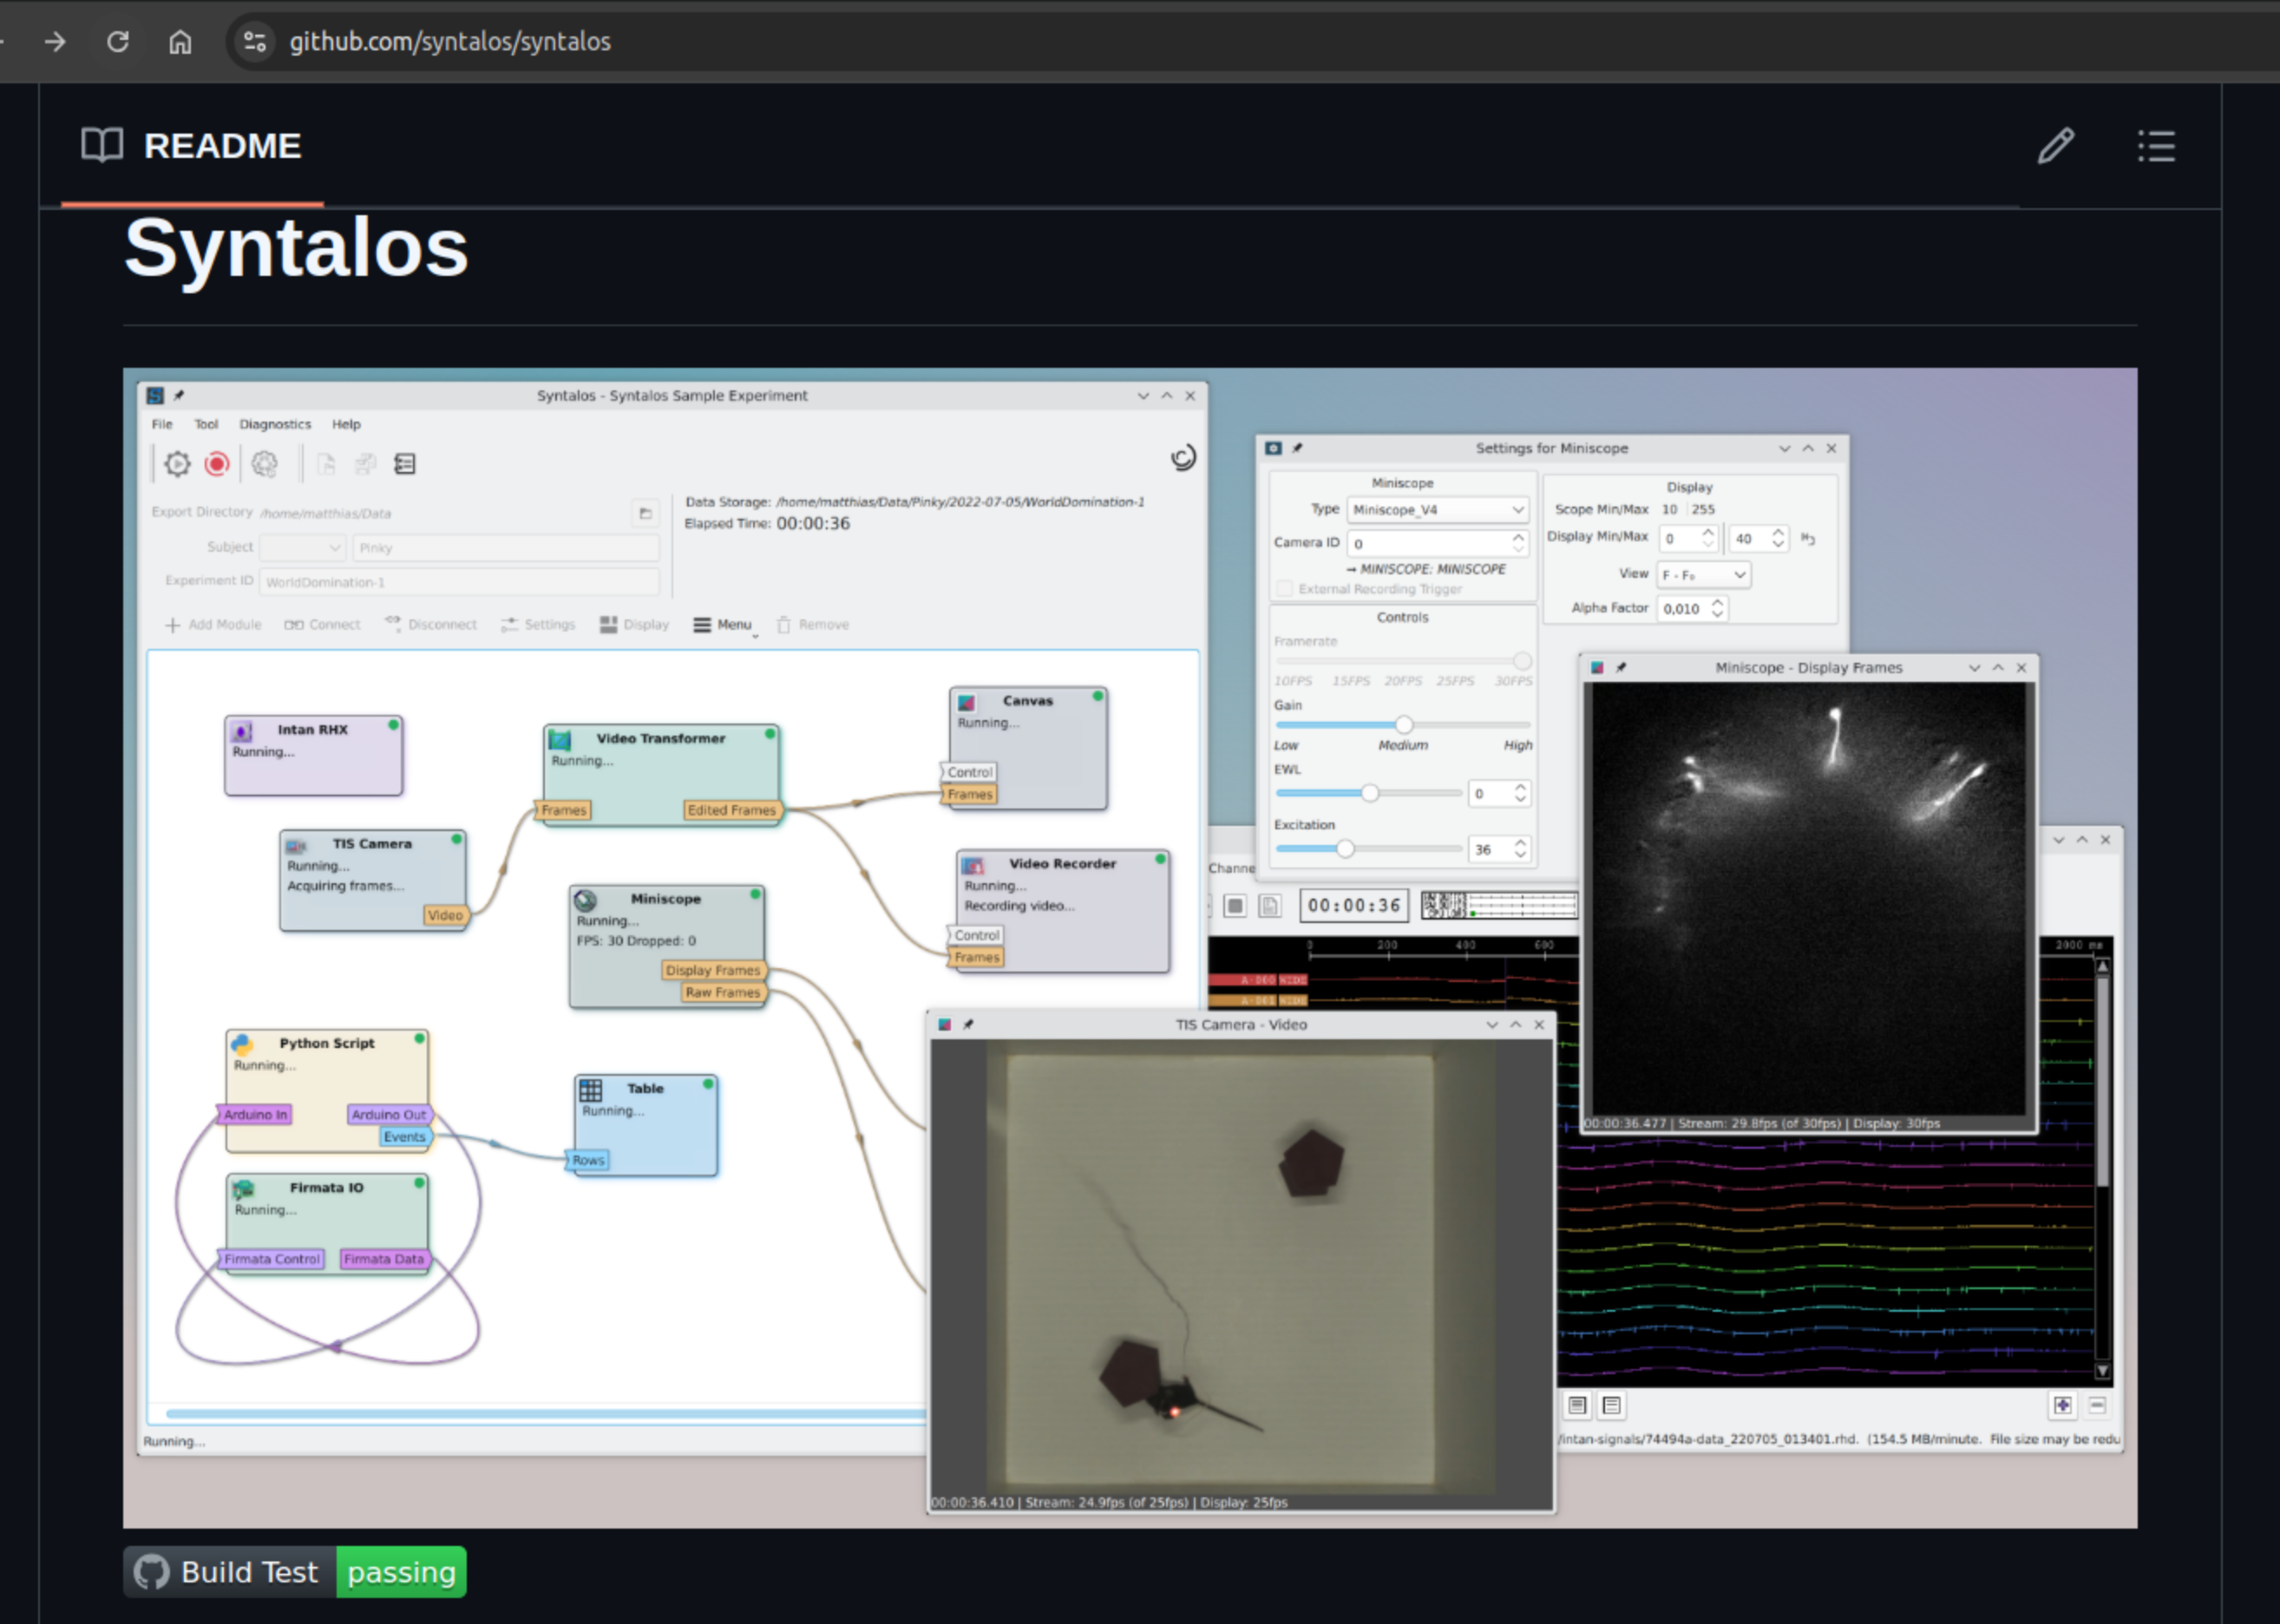
Task: Click the Edited Frames output port
Action: (731, 810)
